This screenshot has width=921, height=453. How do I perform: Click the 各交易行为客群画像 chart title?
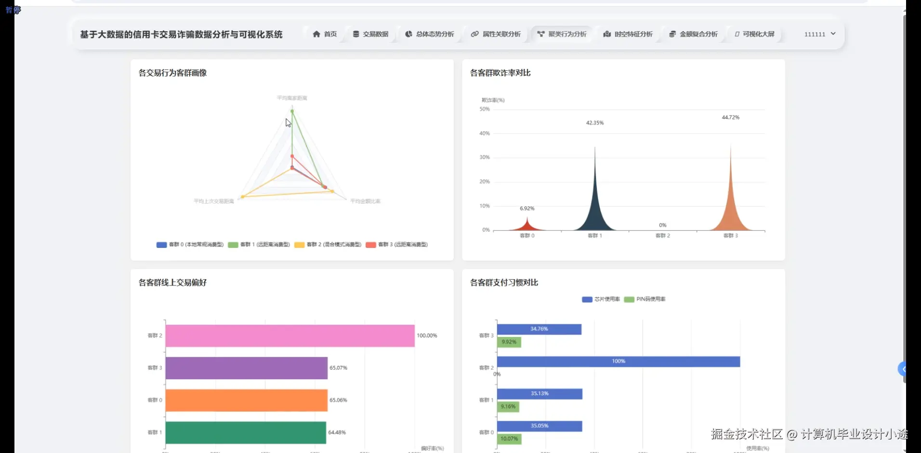coord(172,73)
